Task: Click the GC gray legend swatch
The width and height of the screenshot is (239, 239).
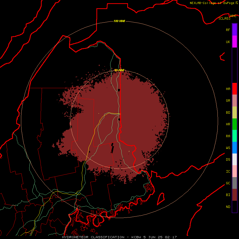Action: 234,183
